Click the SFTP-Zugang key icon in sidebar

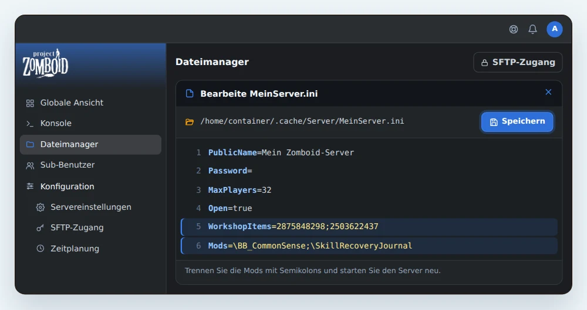tap(40, 228)
